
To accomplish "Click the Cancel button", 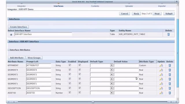I will (125, 14).
